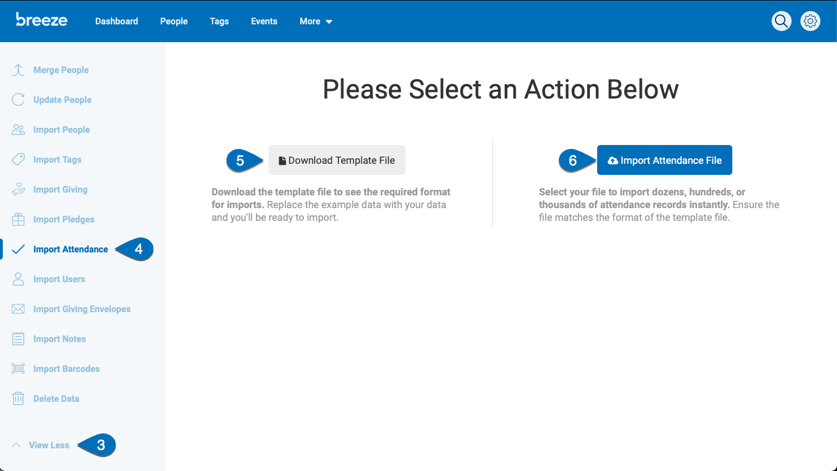Download the template file
Image resolution: width=837 pixels, height=471 pixels.
coord(337,160)
